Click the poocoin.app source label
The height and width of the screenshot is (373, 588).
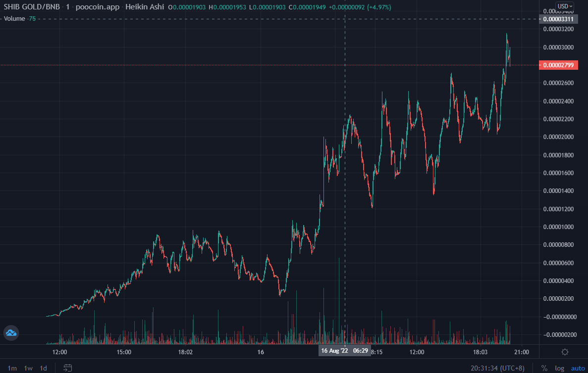coord(98,7)
